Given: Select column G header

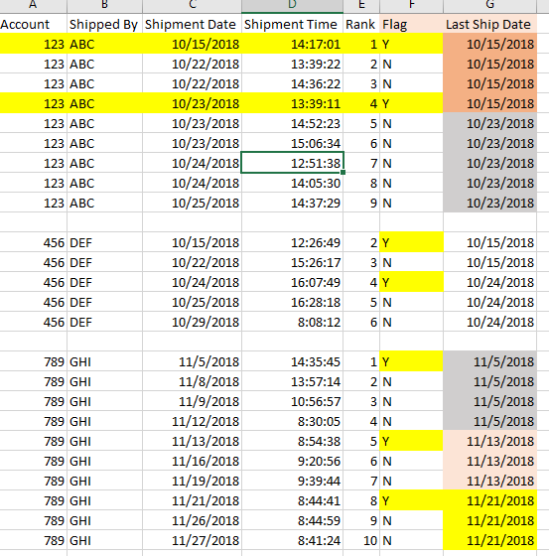Looking at the screenshot, I should pyautogui.click(x=489, y=6).
